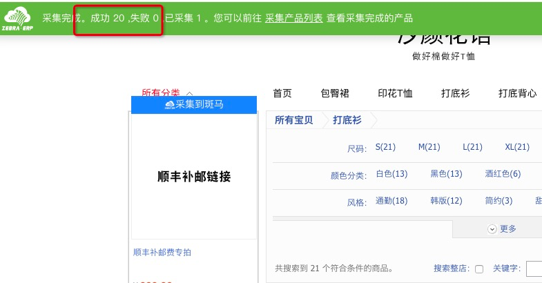Image resolution: width=542 pixels, height=283 pixels.
Task: Click the circled arrow icon beside 更多
Action: point(492,229)
